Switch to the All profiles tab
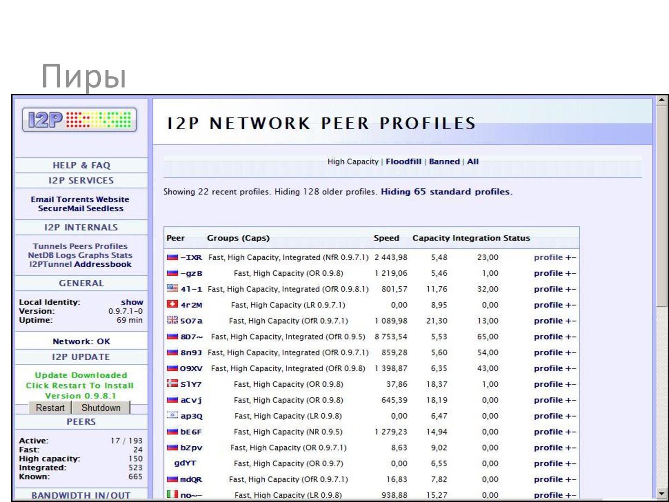669x502 pixels. pos(472,161)
